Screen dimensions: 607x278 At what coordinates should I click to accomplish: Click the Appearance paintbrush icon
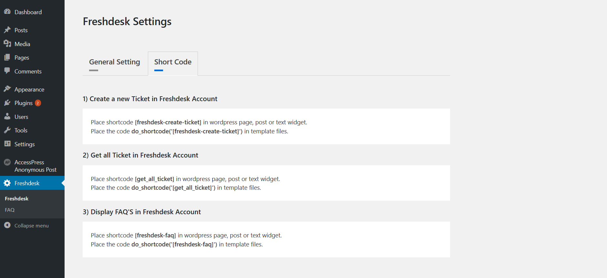pyautogui.click(x=7, y=89)
